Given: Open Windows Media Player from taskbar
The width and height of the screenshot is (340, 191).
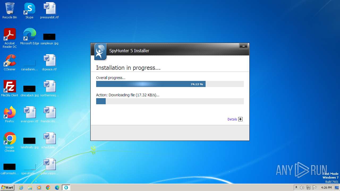Looking at the screenshot, I should 39,188.
